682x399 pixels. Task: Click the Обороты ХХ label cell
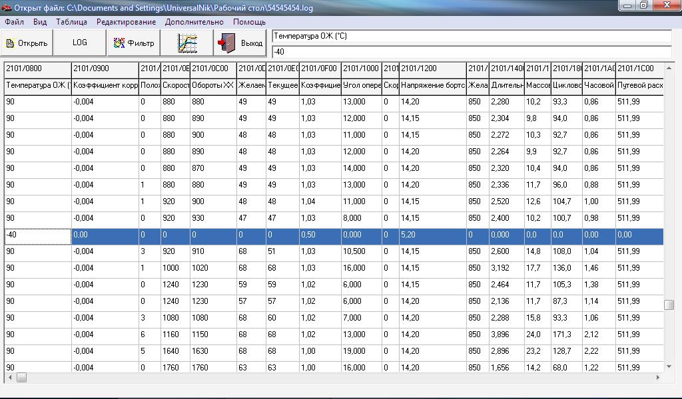pos(213,86)
